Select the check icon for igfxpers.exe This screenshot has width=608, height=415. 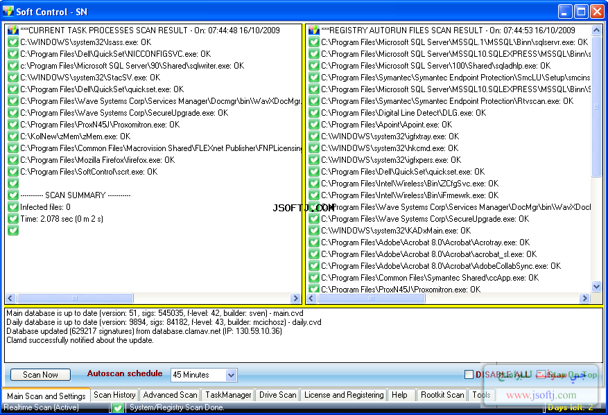click(x=313, y=160)
